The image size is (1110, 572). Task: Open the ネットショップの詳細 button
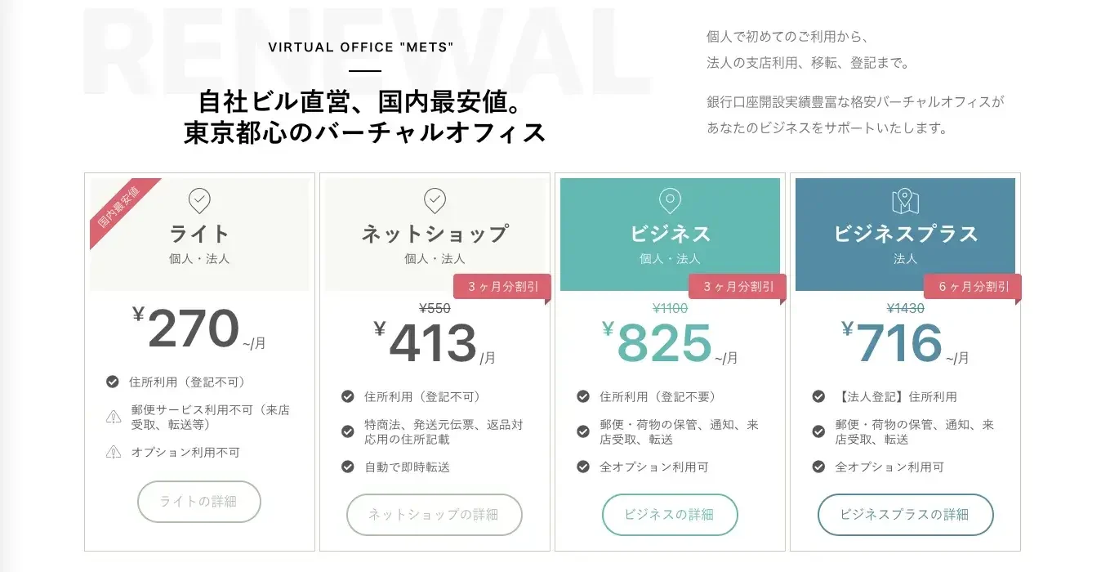click(435, 515)
